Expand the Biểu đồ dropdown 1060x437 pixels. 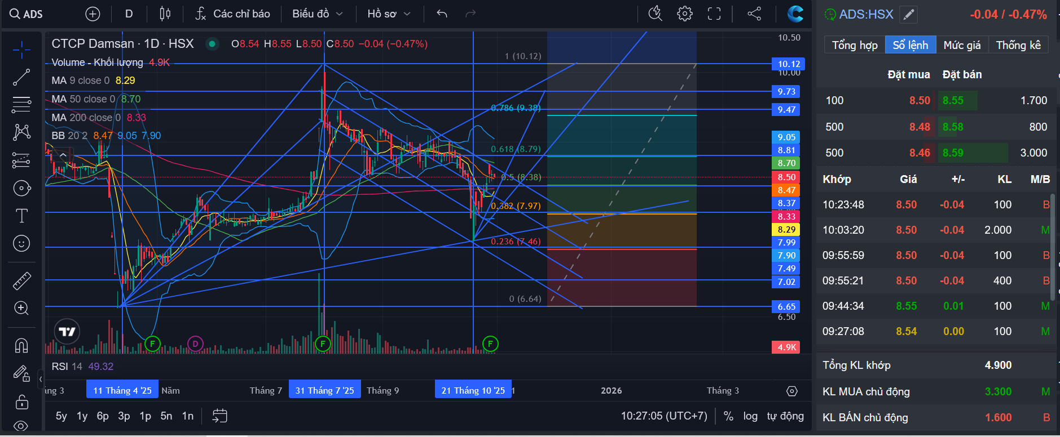point(318,14)
